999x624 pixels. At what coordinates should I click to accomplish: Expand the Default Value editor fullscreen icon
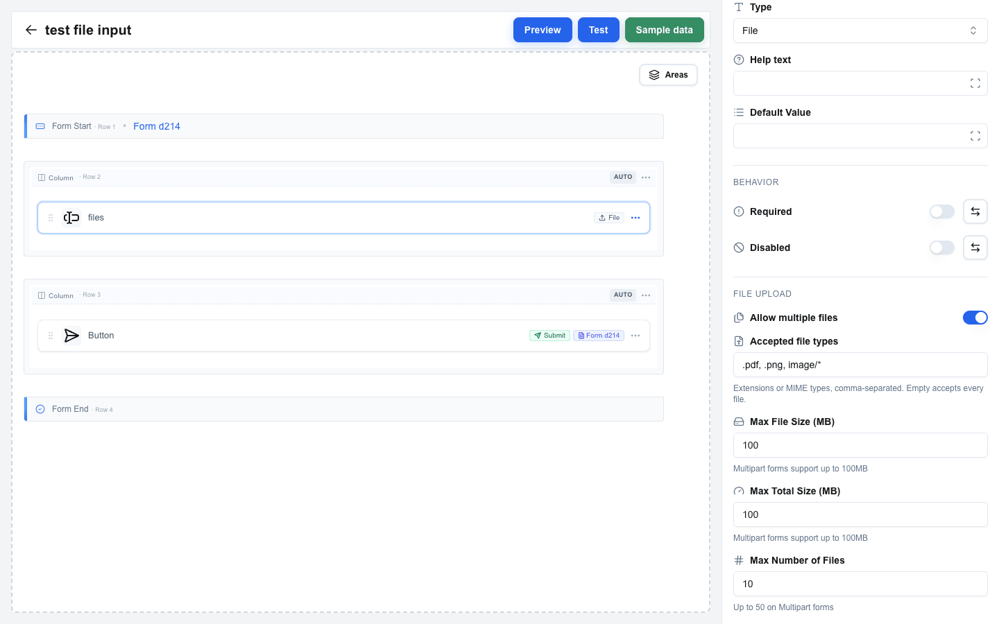(975, 136)
